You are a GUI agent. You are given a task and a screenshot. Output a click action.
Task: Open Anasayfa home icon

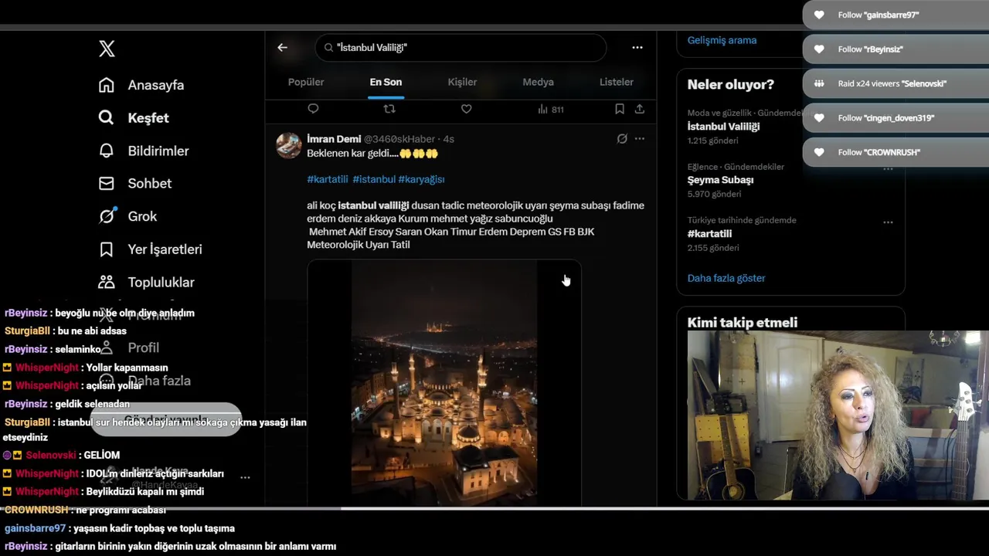tap(107, 85)
